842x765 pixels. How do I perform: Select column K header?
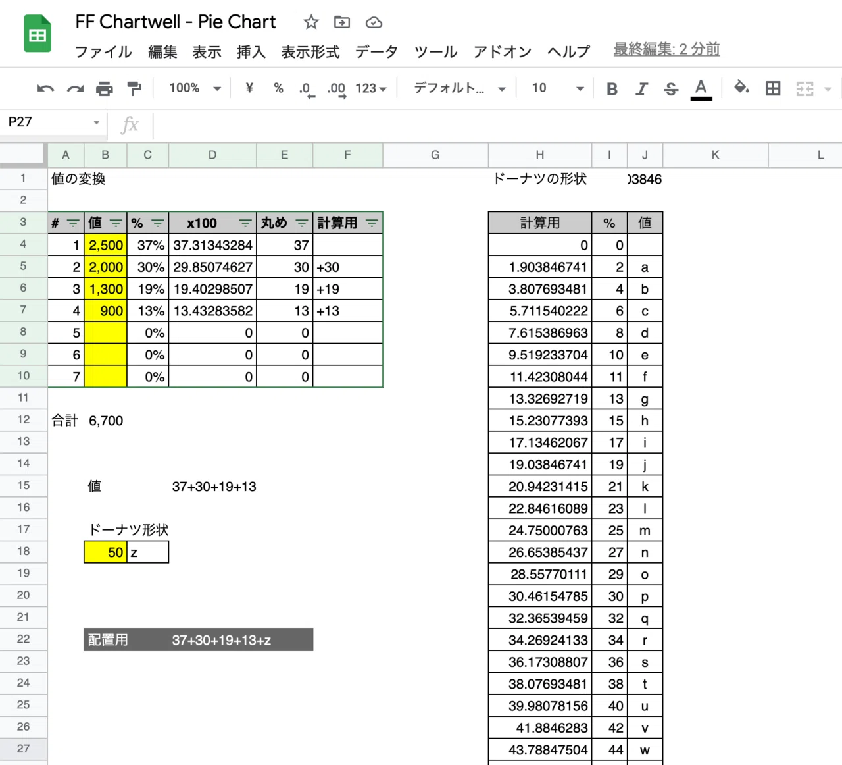[716, 155]
